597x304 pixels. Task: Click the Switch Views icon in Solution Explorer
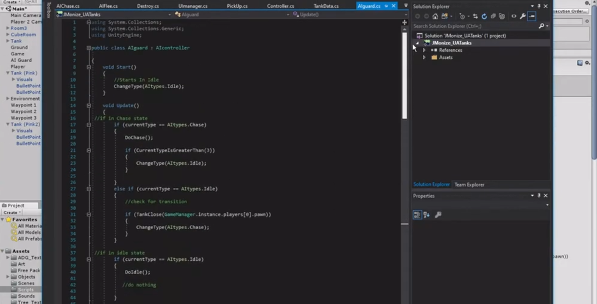tap(444, 16)
